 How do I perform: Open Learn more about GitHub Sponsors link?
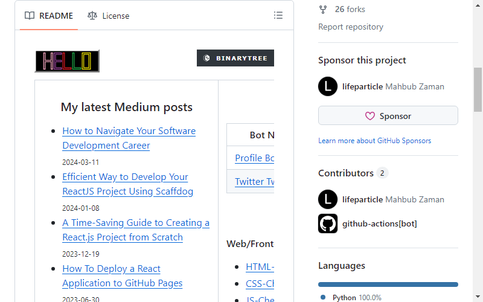[374, 141]
